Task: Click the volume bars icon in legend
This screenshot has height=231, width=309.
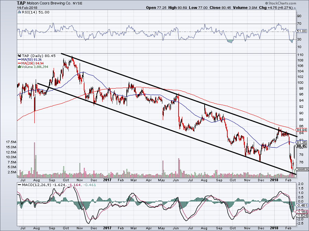Action: [19, 67]
